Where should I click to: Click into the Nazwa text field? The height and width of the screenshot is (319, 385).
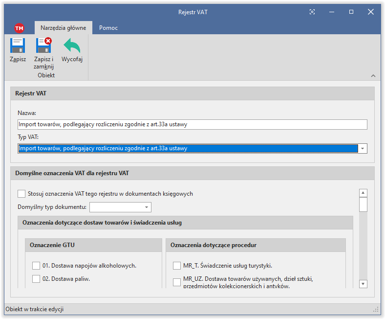[x=192, y=125]
